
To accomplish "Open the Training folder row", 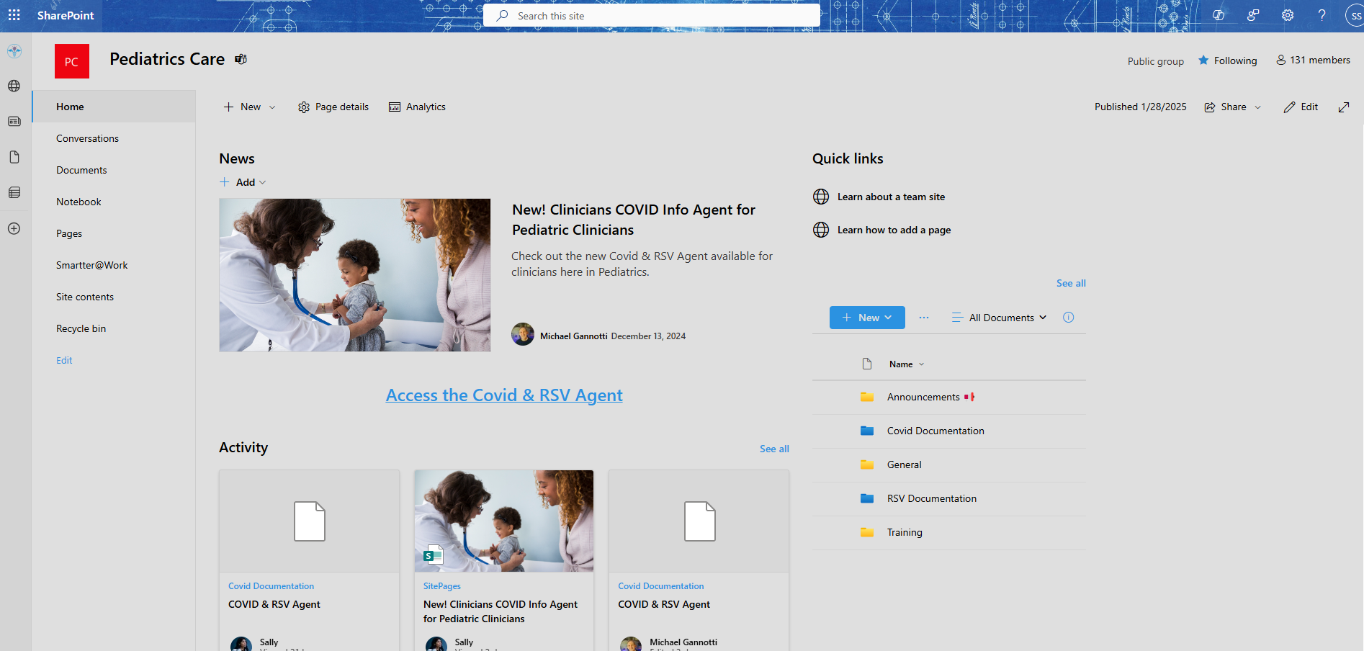I will (949, 532).
